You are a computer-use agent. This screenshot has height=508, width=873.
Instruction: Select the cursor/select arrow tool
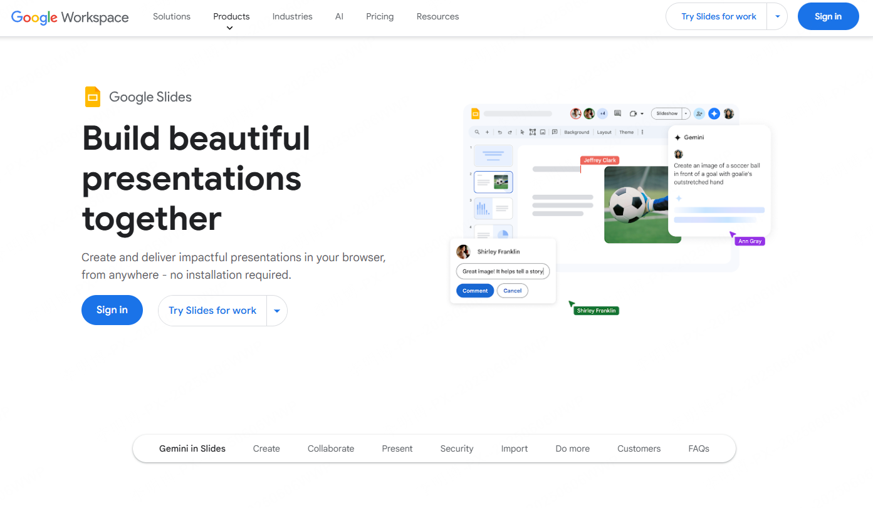pyautogui.click(x=522, y=132)
